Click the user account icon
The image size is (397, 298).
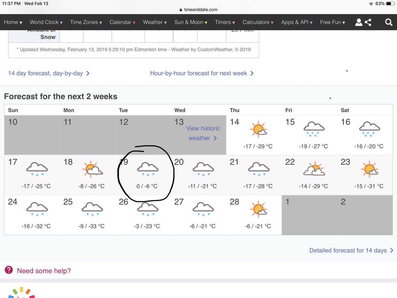pyautogui.click(x=359, y=22)
